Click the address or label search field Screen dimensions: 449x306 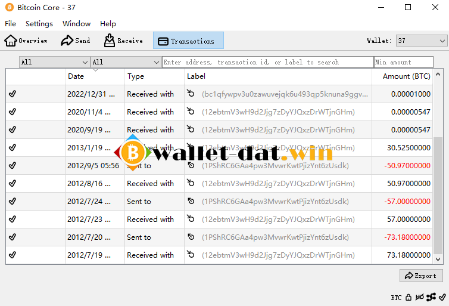268,62
